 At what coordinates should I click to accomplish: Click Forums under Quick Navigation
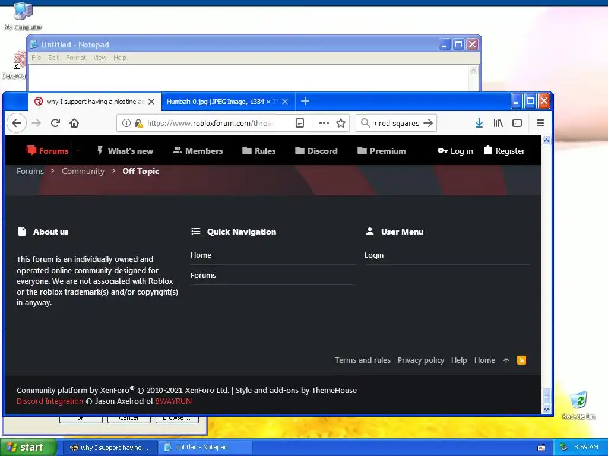click(x=203, y=275)
